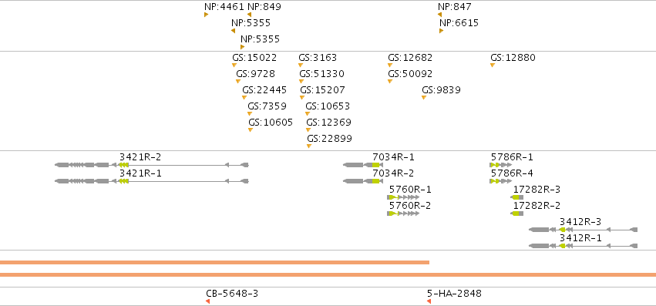Select the GS:51330 marker
Screen dimensions: 656x306
pyautogui.click(x=301, y=81)
